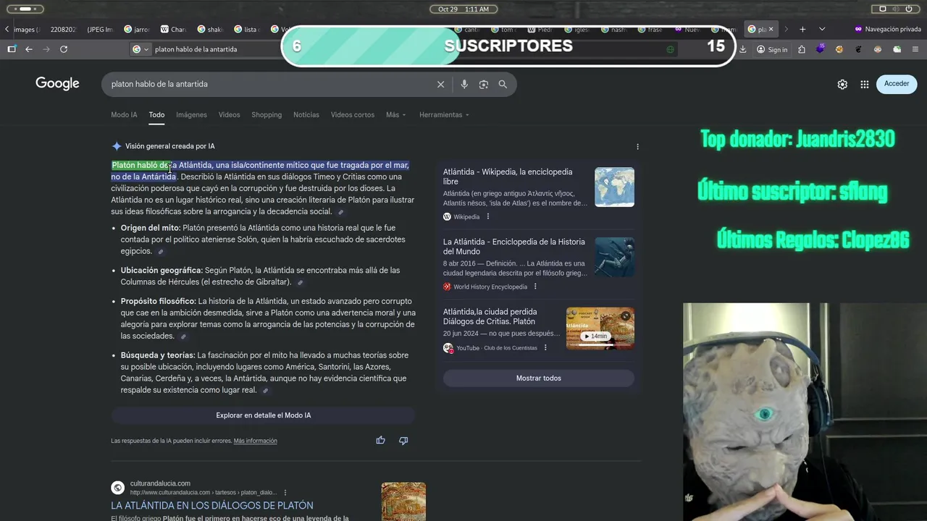This screenshot has height=521, width=927.
Task: Open the 'Más información' link
Action: click(255, 441)
